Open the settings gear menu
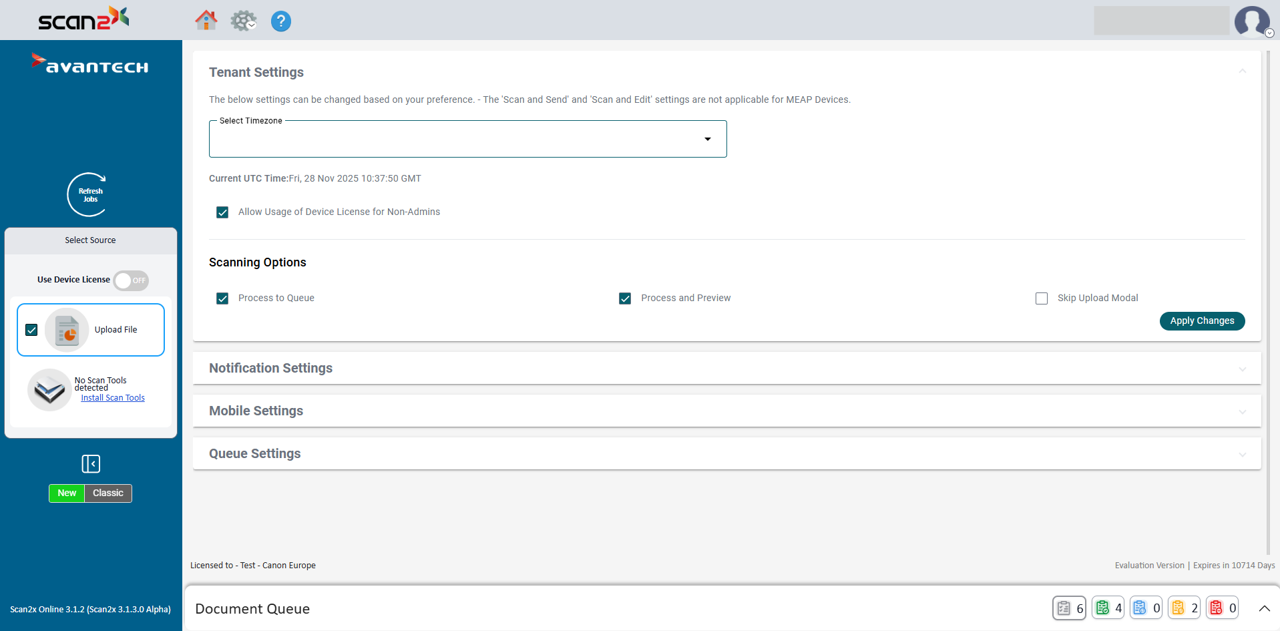1280x631 pixels. click(x=243, y=21)
